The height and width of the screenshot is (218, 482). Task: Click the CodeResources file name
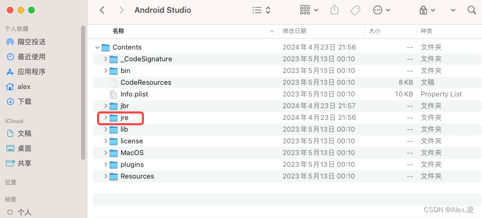(146, 83)
